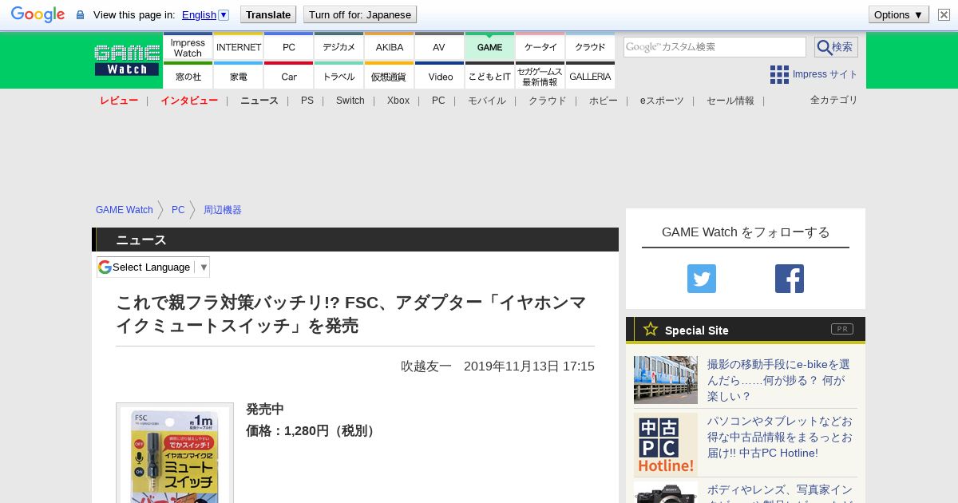
Task: Go to the eスポーツ category
Action: click(x=662, y=101)
